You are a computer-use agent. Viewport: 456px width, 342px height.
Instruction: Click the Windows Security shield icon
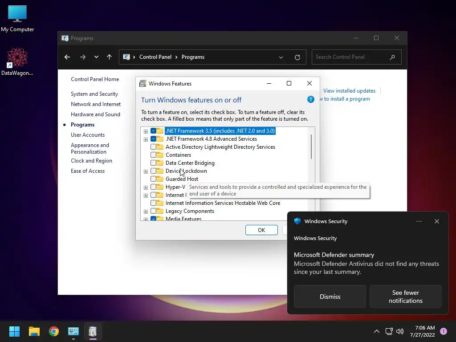pos(297,221)
